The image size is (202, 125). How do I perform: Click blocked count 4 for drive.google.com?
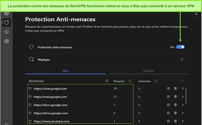(x=114, y=113)
